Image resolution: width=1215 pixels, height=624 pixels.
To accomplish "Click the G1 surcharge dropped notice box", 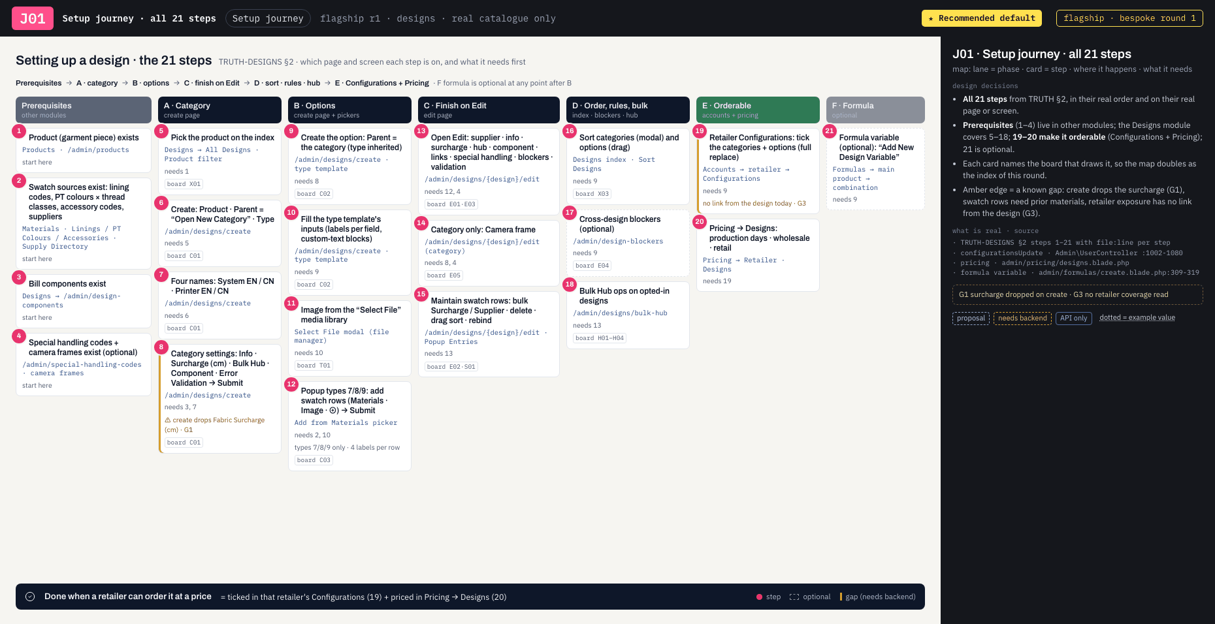I will [x=1078, y=295].
